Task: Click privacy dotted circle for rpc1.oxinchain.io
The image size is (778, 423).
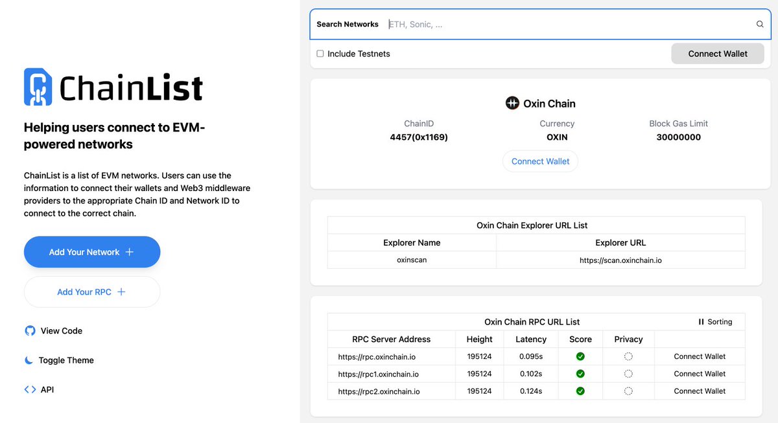Action: [x=628, y=374]
